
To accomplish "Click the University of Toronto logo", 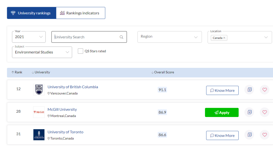I will [x=39, y=135].
